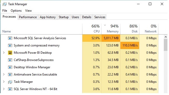Expand Antimalware Service Executable process group

click(4, 74)
